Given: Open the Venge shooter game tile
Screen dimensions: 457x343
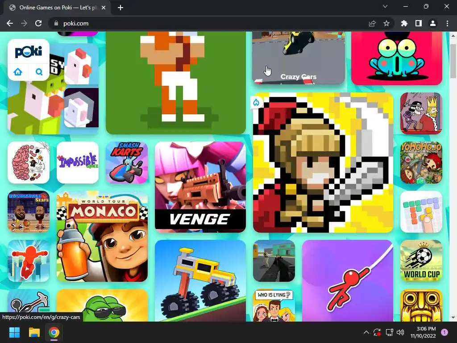Looking at the screenshot, I should (200, 187).
